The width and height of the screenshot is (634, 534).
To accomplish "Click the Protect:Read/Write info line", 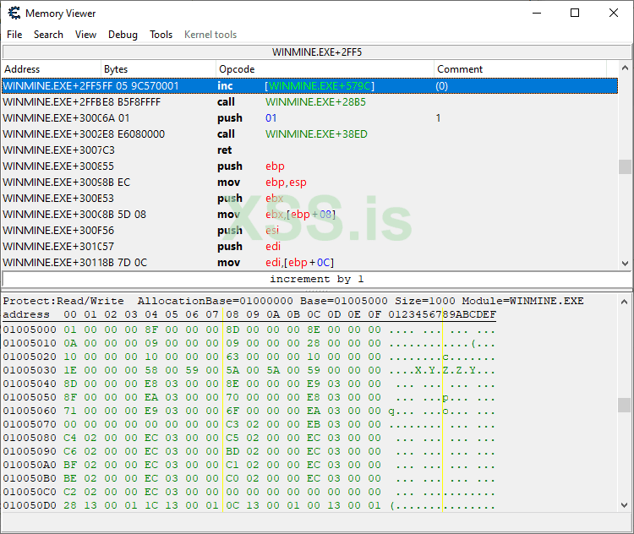I will click(293, 301).
